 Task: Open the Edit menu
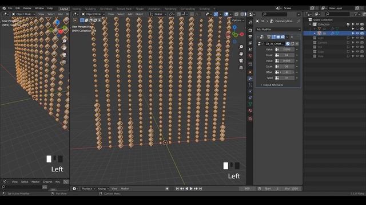pyautogui.click(x=18, y=8)
